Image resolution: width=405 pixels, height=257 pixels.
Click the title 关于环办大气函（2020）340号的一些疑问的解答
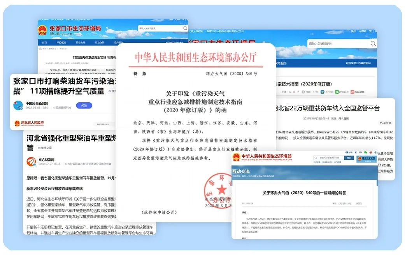click(x=304, y=193)
